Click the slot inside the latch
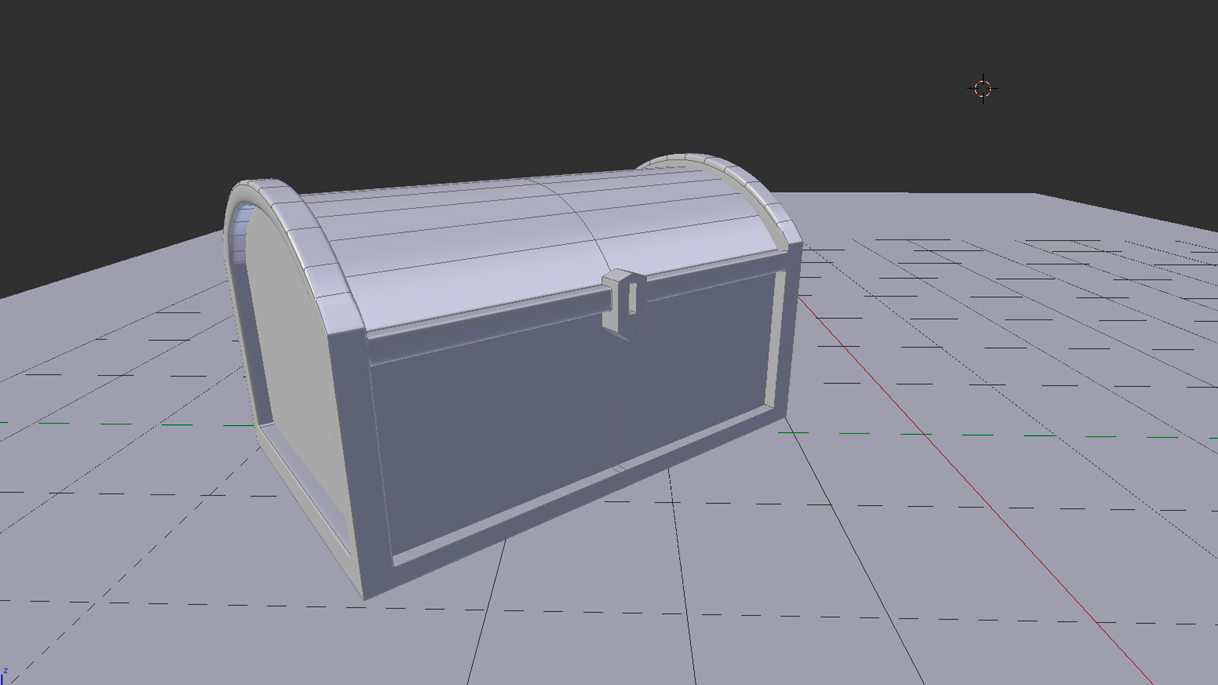The width and height of the screenshot is (1218, 685). (x=632, y=298)
